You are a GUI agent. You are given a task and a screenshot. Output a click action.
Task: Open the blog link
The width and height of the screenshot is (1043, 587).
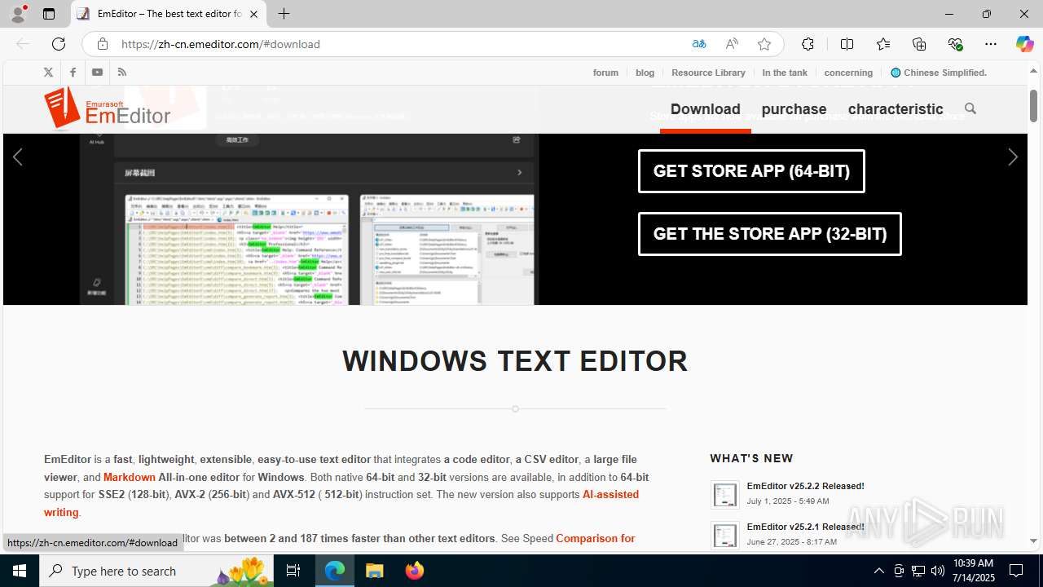click(x=645, y=73)
